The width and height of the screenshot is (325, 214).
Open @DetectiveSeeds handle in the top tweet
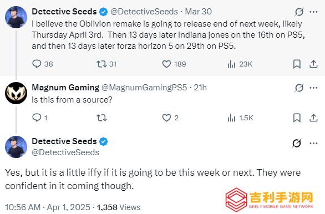pyautogui.click(x=144, y=12)
